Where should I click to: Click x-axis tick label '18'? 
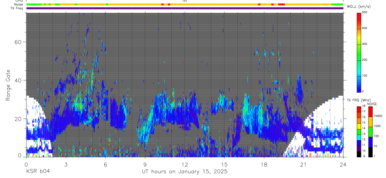(264, 165)
